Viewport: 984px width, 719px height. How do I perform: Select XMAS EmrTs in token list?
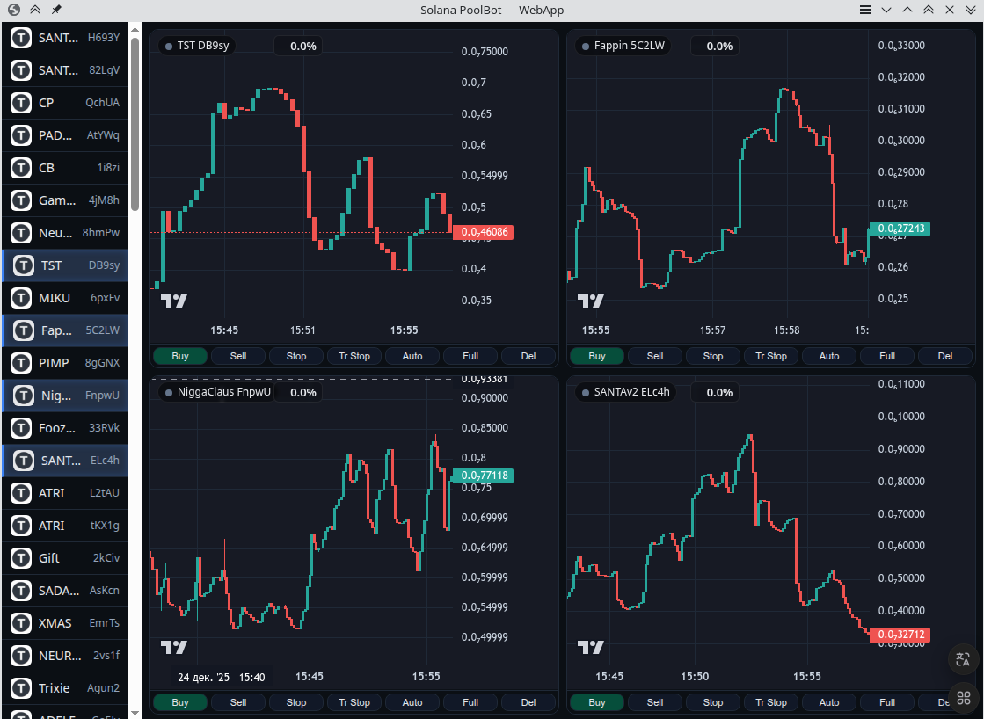click(x=65, y=623)
